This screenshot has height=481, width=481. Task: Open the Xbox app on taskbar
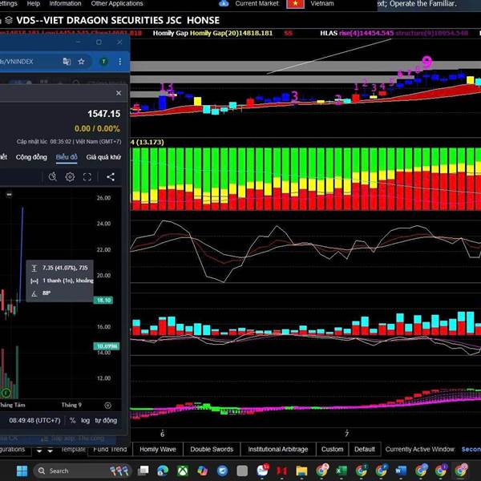(x=183, y=471)
